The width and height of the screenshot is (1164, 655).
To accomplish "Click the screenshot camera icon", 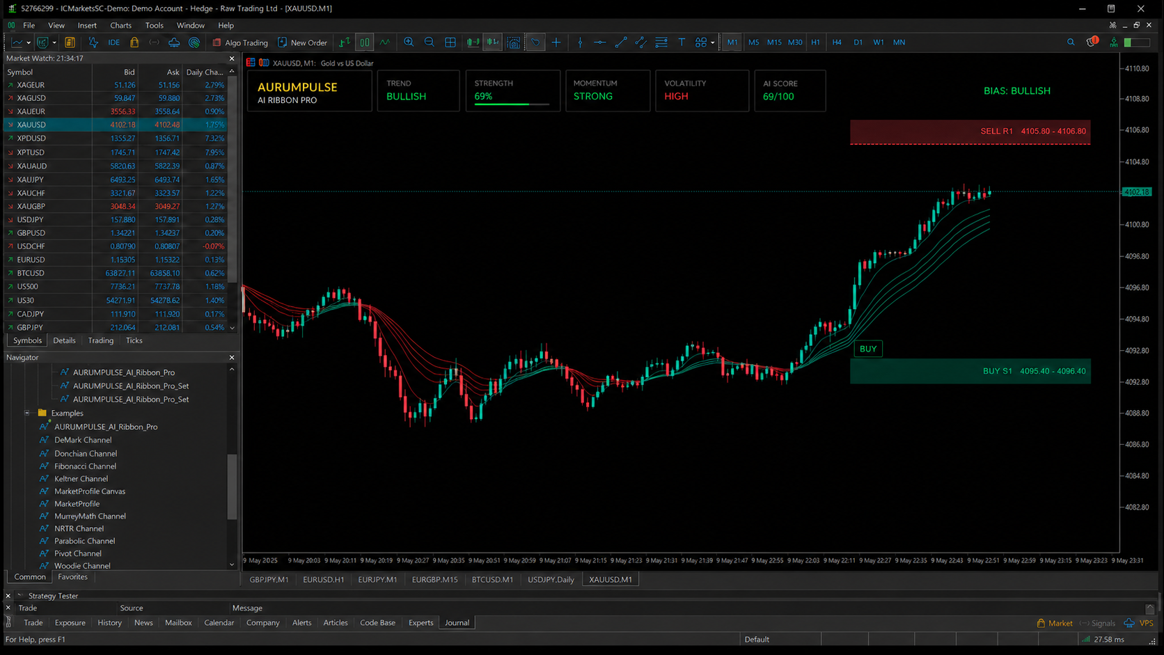I will point(514,42).
